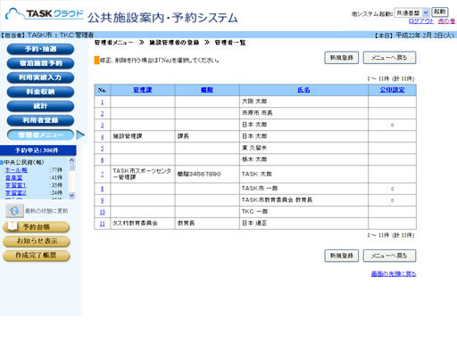This screenshot has height=342, width=457.
Task: Click 画面の先頭に戻る link
Action: (394, 273)
